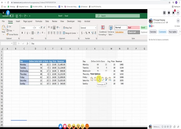Click the Facebook Like reaction
181x129 pixels.
click(60, 126)
